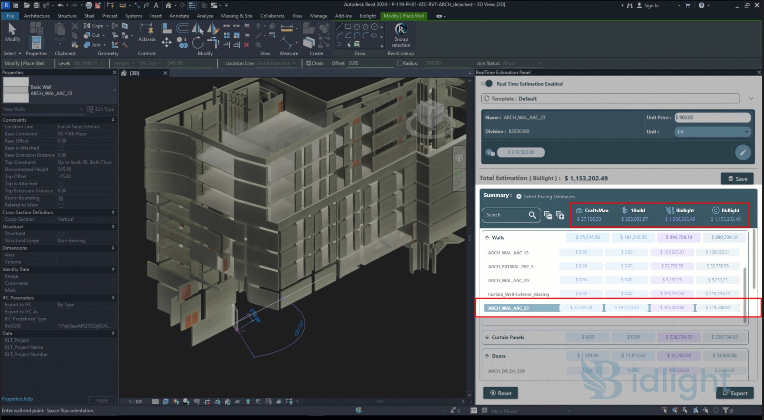The image size is (764, 420).
Task: Click the Activate controls icon
Action: 147,31
